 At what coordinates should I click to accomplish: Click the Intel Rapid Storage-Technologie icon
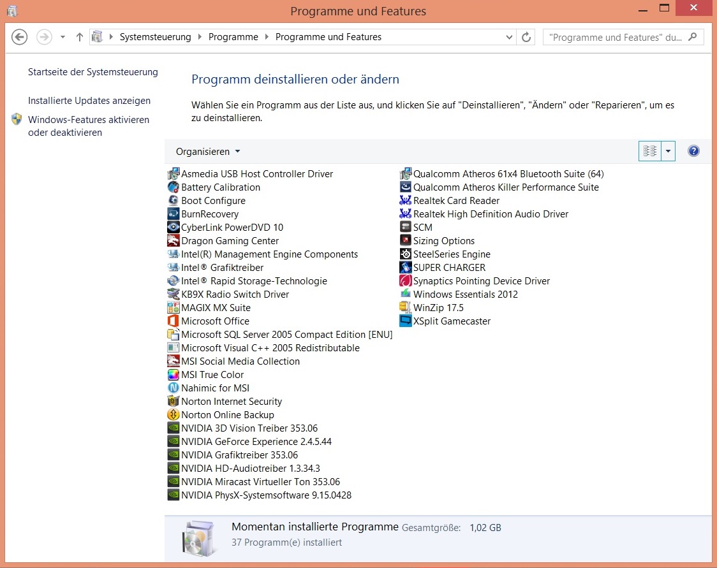point(174,280)
